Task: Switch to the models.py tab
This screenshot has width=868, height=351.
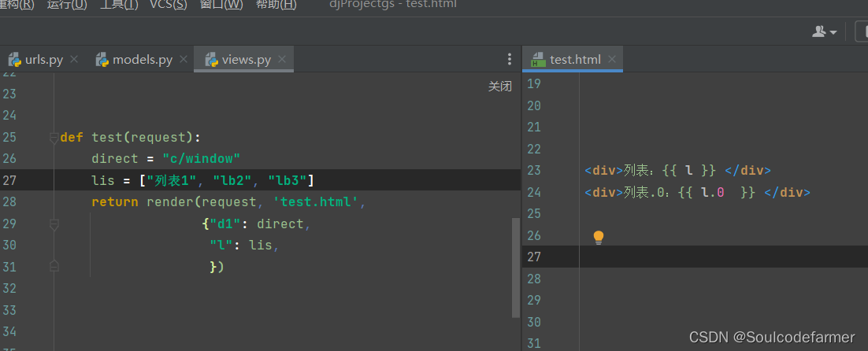Action: tap(135, 60)
